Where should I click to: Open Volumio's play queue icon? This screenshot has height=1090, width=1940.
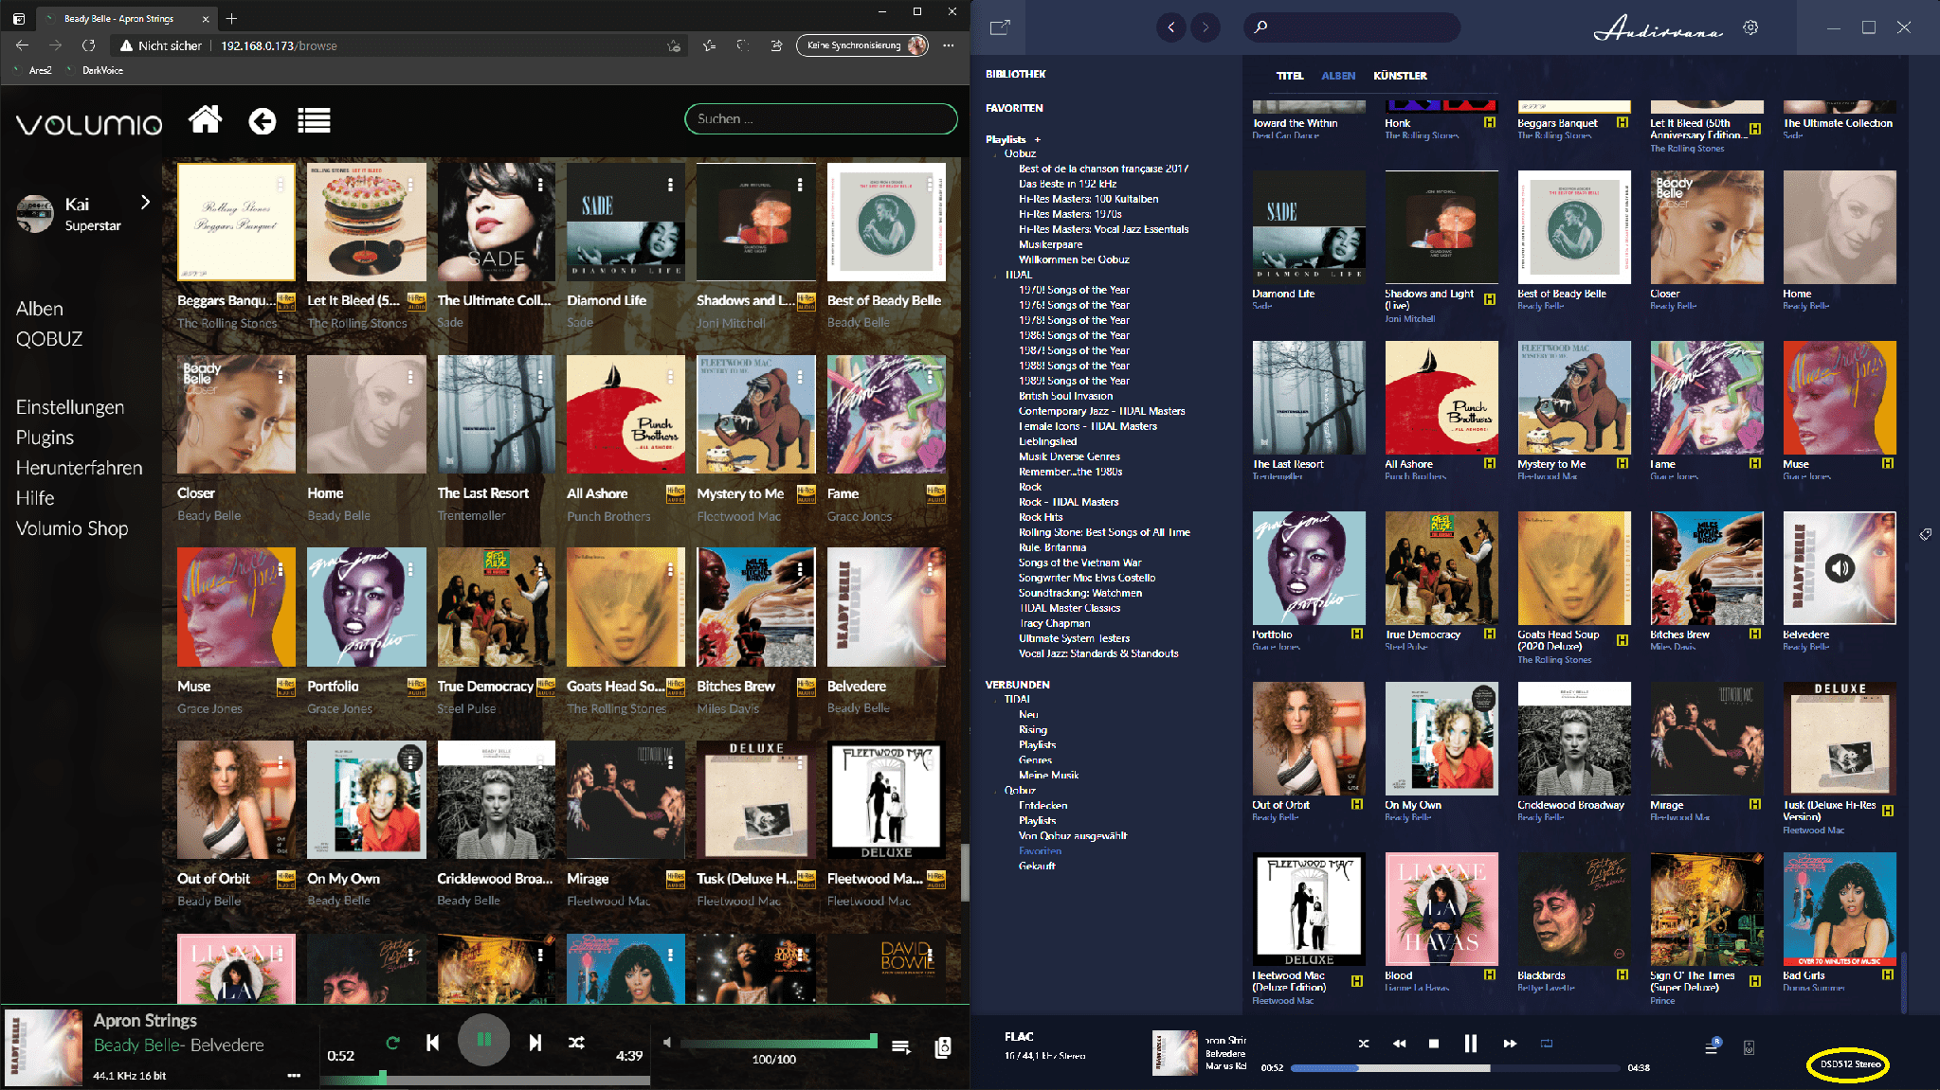901,1046
